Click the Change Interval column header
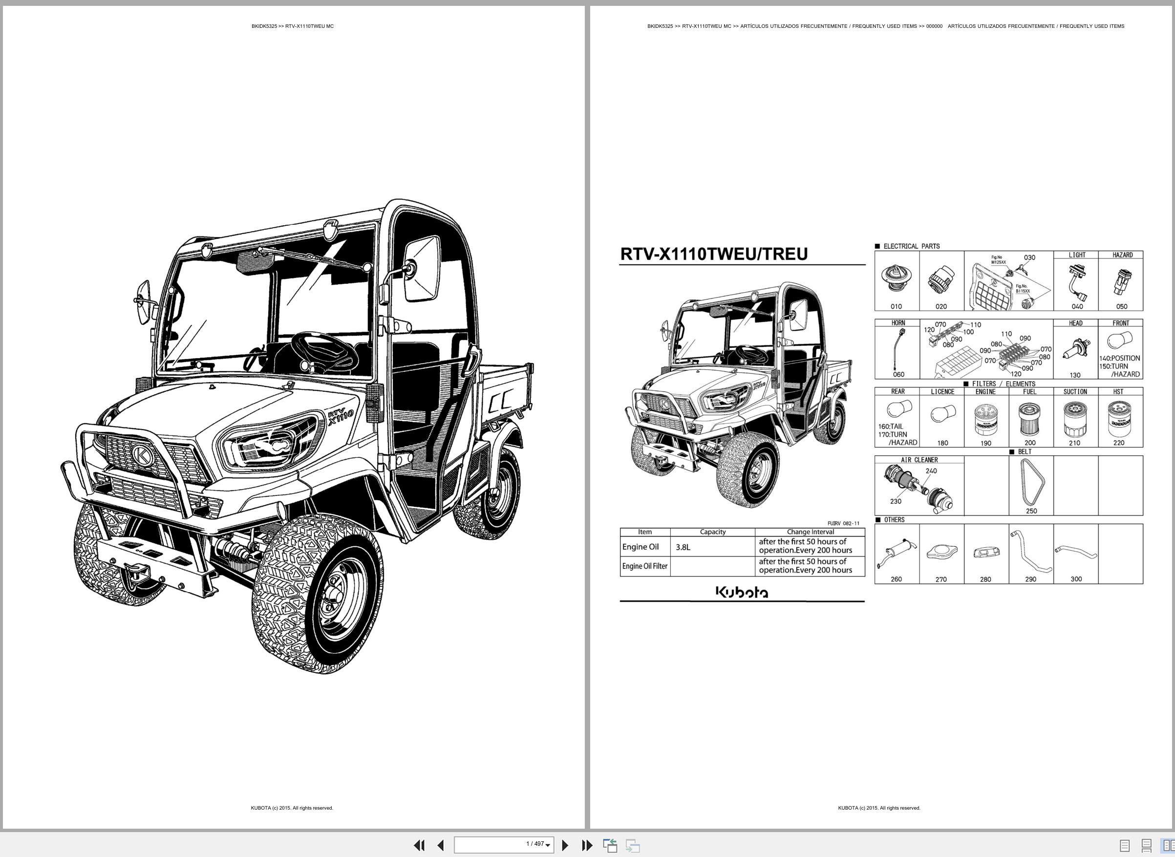The width and height of the screenshot is (1175, 857). [x=810, y=532]
